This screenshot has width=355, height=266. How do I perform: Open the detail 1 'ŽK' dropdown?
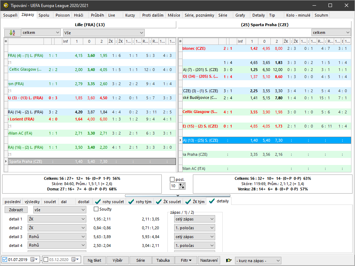pos(57,219)
